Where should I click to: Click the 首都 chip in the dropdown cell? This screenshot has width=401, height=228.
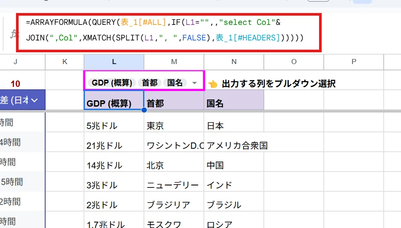pos(149,83)
